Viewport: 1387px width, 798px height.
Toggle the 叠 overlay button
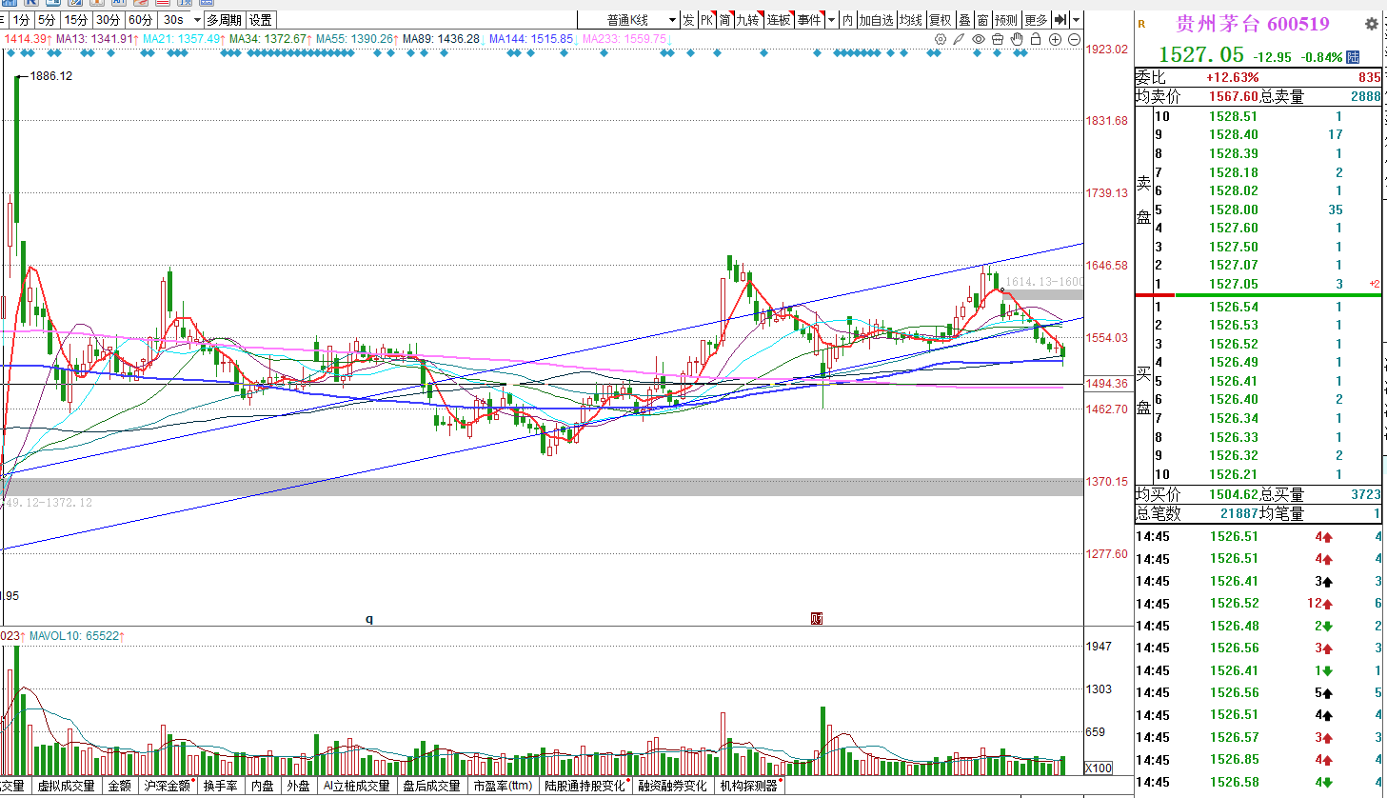pyautogui.click(x=964, y=19)
